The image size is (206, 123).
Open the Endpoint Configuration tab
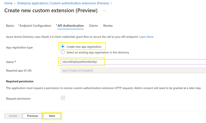[x=35, y=26]
